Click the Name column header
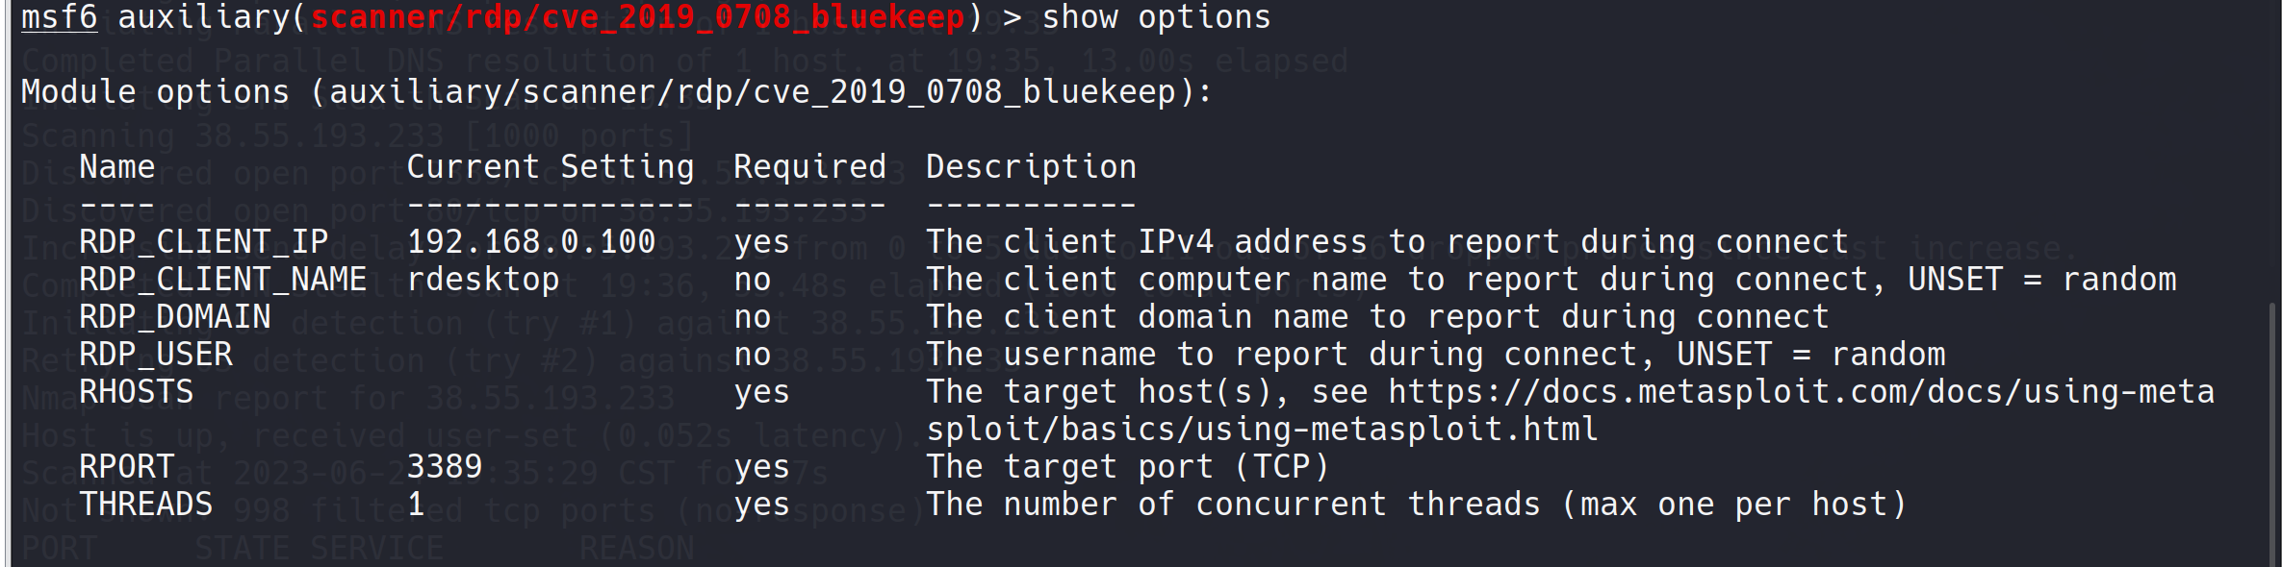 pyautogui.click(x=116, y=167)
